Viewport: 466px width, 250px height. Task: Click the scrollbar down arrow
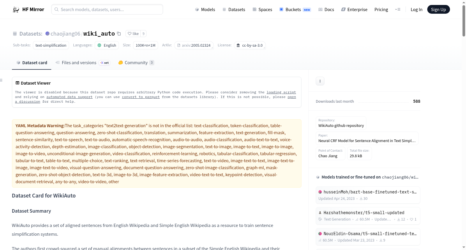click(464, 247)
